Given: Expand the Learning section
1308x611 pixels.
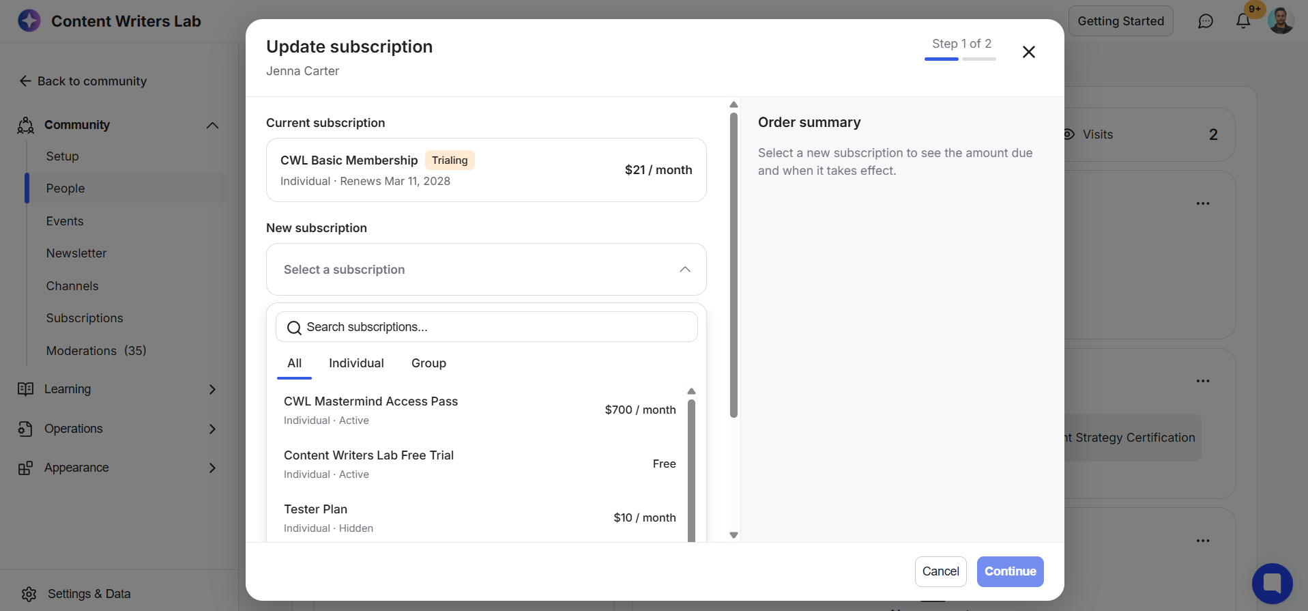Looking at the screenshot, I should [212, 389].
